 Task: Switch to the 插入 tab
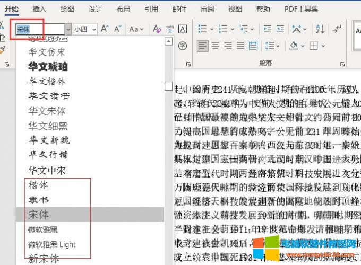point(39,9)
